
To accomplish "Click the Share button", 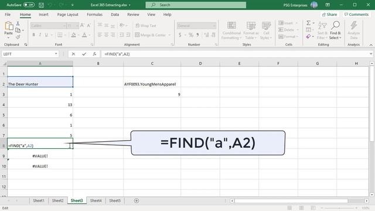I will click(329, 14).
